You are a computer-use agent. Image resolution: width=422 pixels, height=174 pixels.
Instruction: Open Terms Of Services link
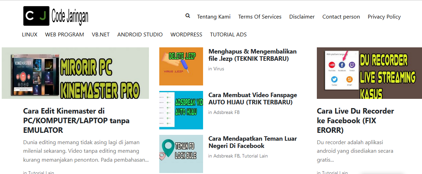pos(260,16)
